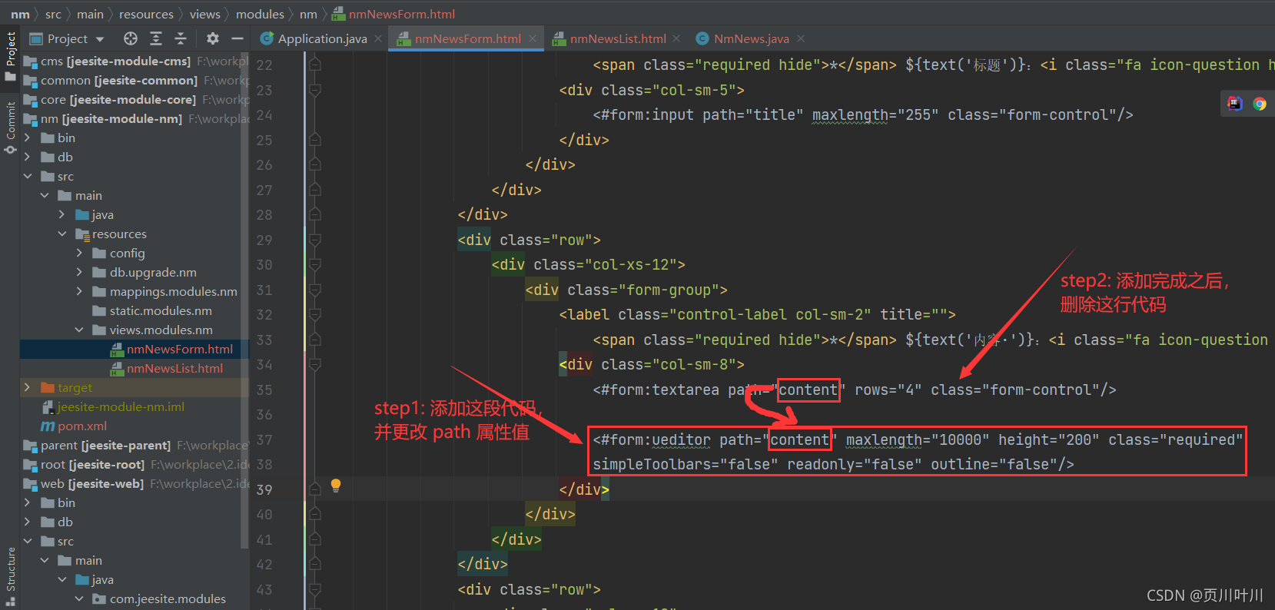Expand the mappings.modules.nm folder
Screen dimensions: 1275x610
79,291
